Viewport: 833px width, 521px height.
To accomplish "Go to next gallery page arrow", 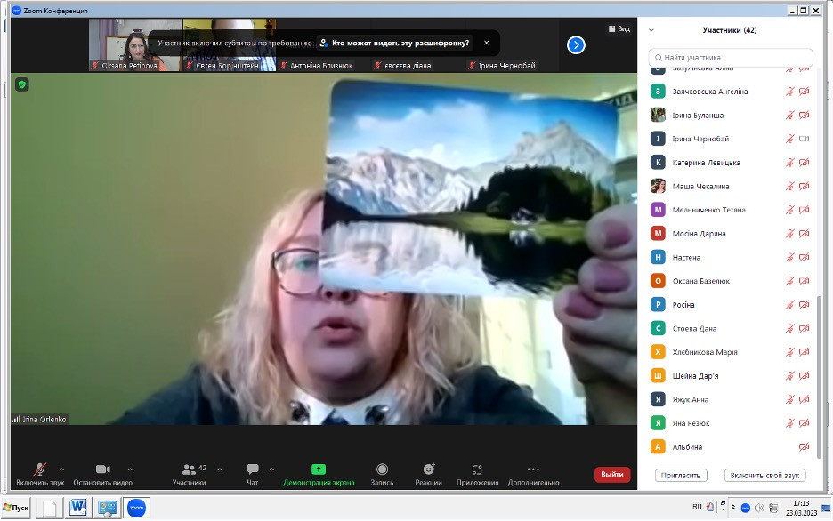I will [x=576, y=45].
